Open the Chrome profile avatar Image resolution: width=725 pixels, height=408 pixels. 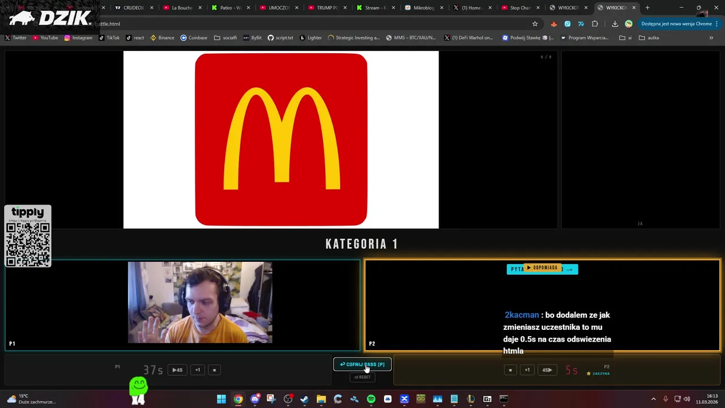[629, 24]
